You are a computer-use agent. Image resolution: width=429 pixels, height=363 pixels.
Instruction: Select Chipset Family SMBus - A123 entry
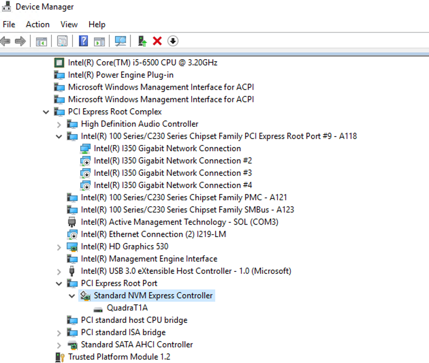[x=187, y=210]
